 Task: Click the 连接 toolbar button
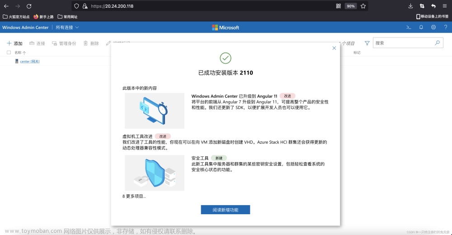(x=37, y=43)
